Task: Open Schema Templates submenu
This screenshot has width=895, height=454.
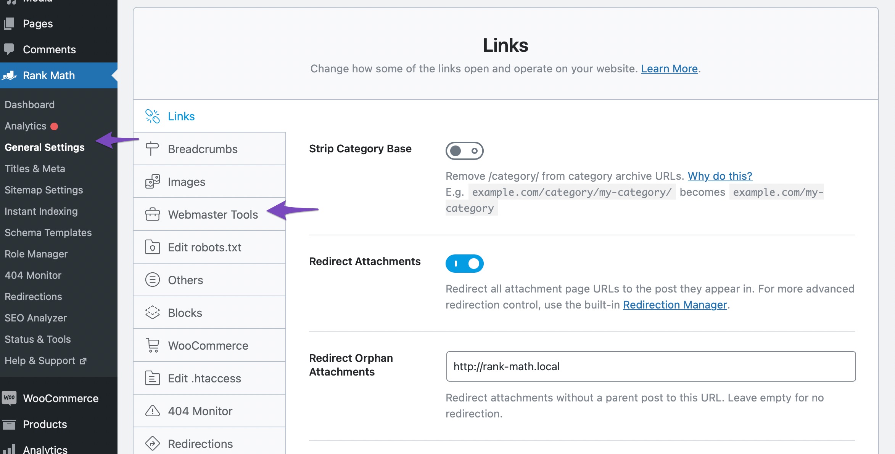Action: point(48,233)
